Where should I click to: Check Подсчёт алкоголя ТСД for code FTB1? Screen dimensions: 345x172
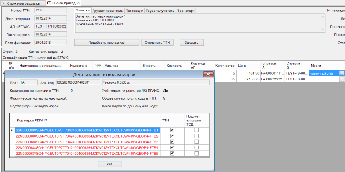pyautogui.click(x=197, y=130)
